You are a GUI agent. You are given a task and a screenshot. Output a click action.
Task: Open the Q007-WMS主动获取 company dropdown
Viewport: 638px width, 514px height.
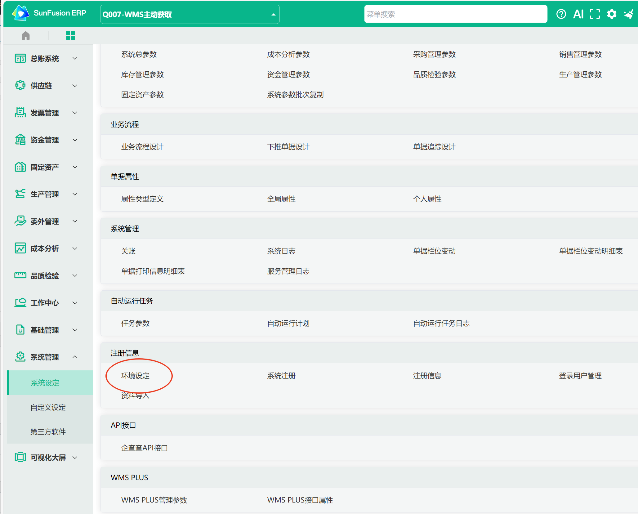click(190, 14)
